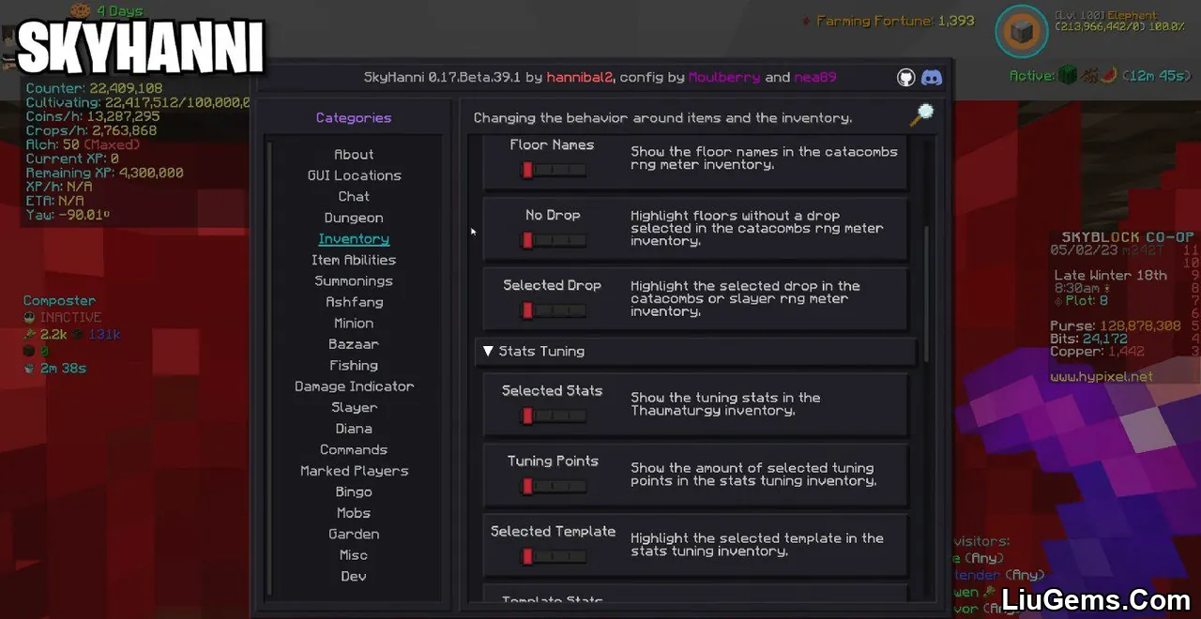Click the hannibal2 author name
The width and height of the screenshot is (1201, 619).
tap(581, 78)
